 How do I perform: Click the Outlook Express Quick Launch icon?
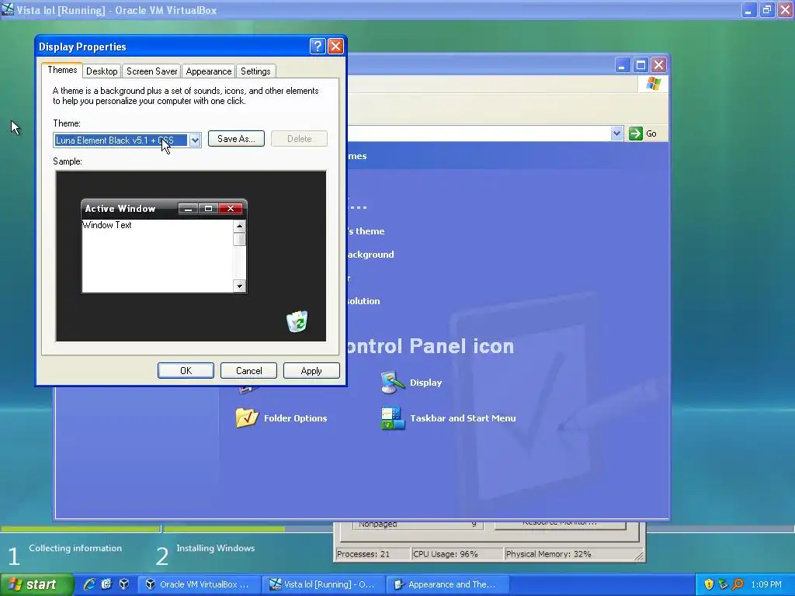[106, 584]
